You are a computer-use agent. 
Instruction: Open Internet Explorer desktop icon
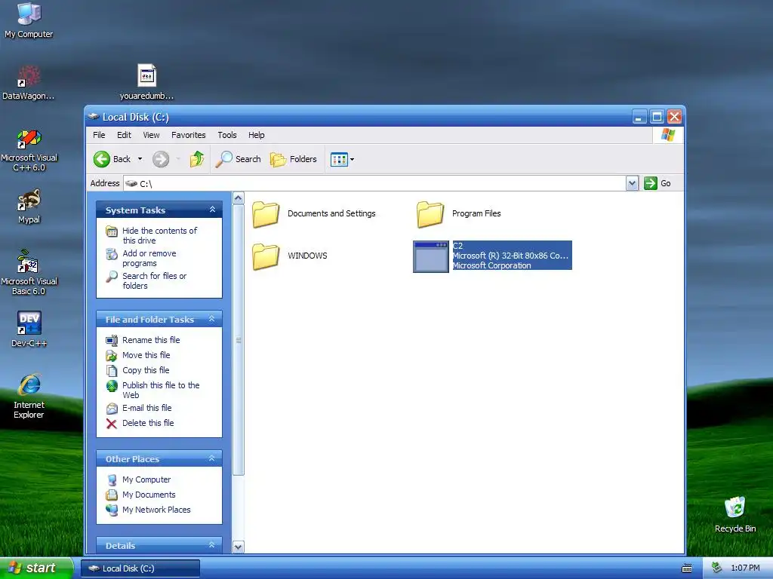[29, 397]
